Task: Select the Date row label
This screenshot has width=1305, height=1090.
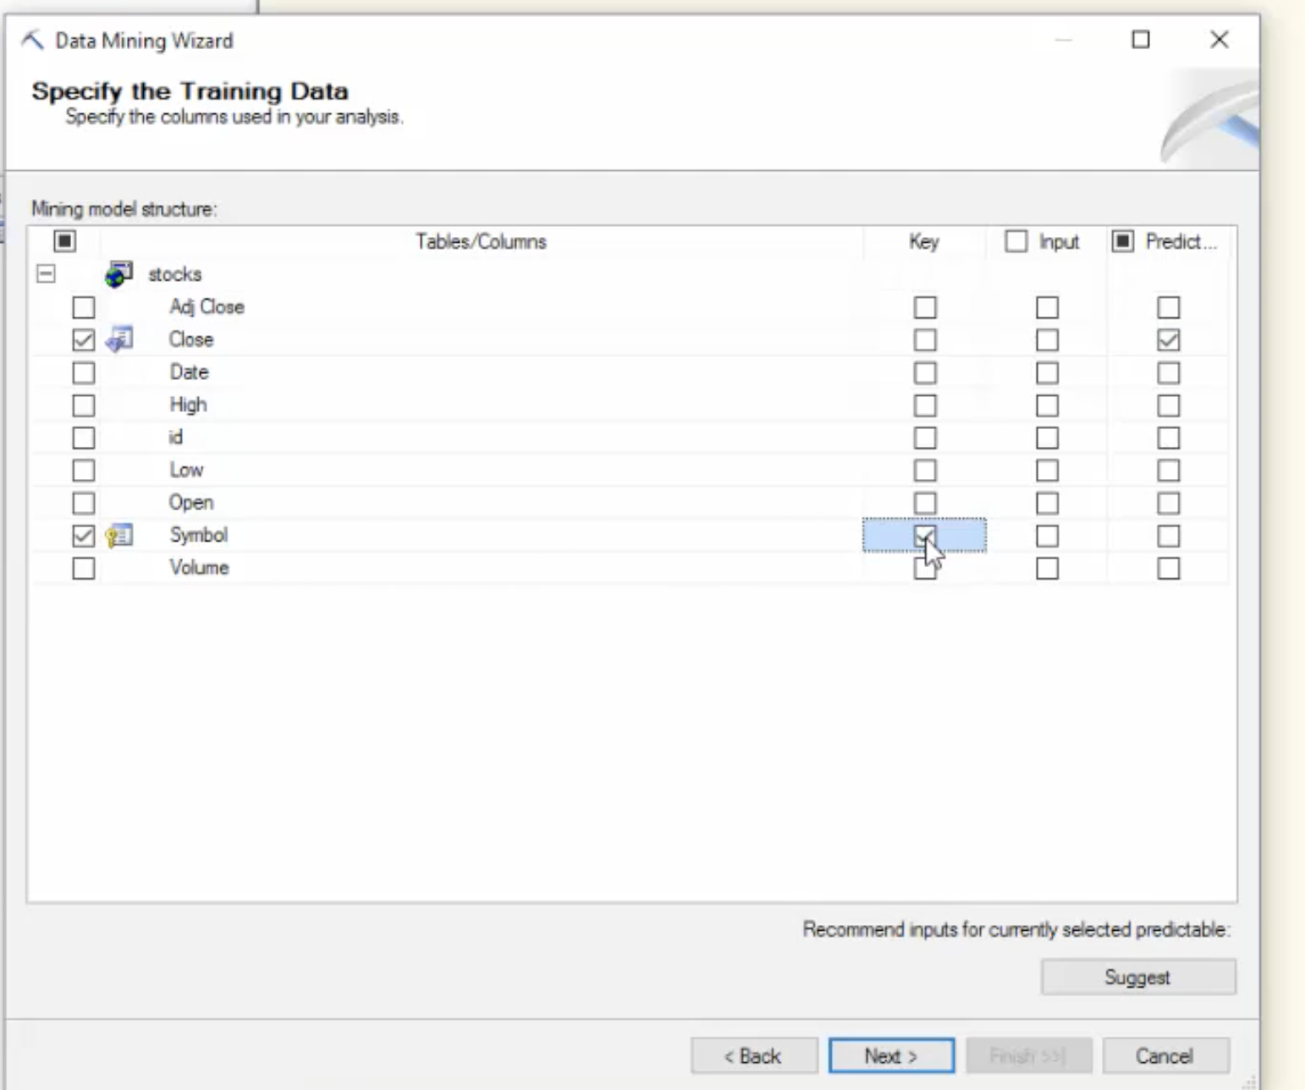Action: tap(189, 372)
